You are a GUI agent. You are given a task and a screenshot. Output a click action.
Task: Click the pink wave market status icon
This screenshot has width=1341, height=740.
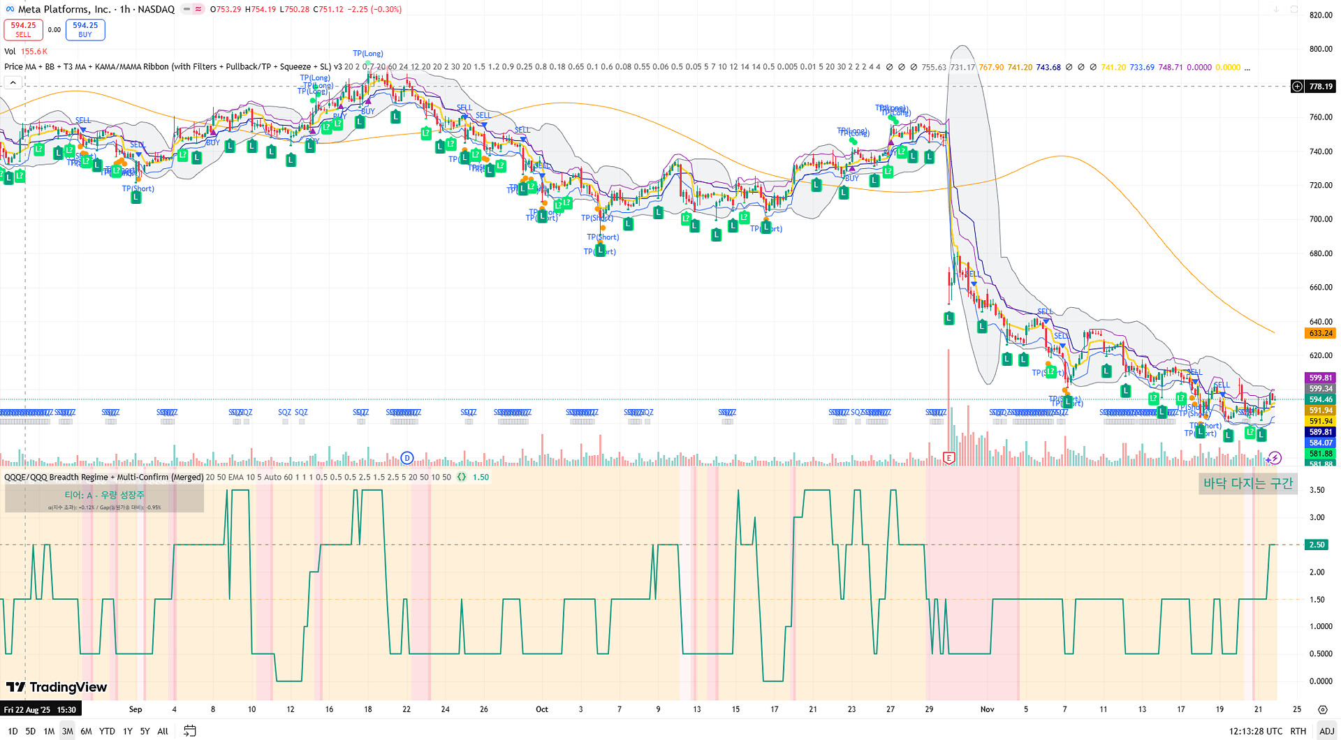(x=199, y=9)
